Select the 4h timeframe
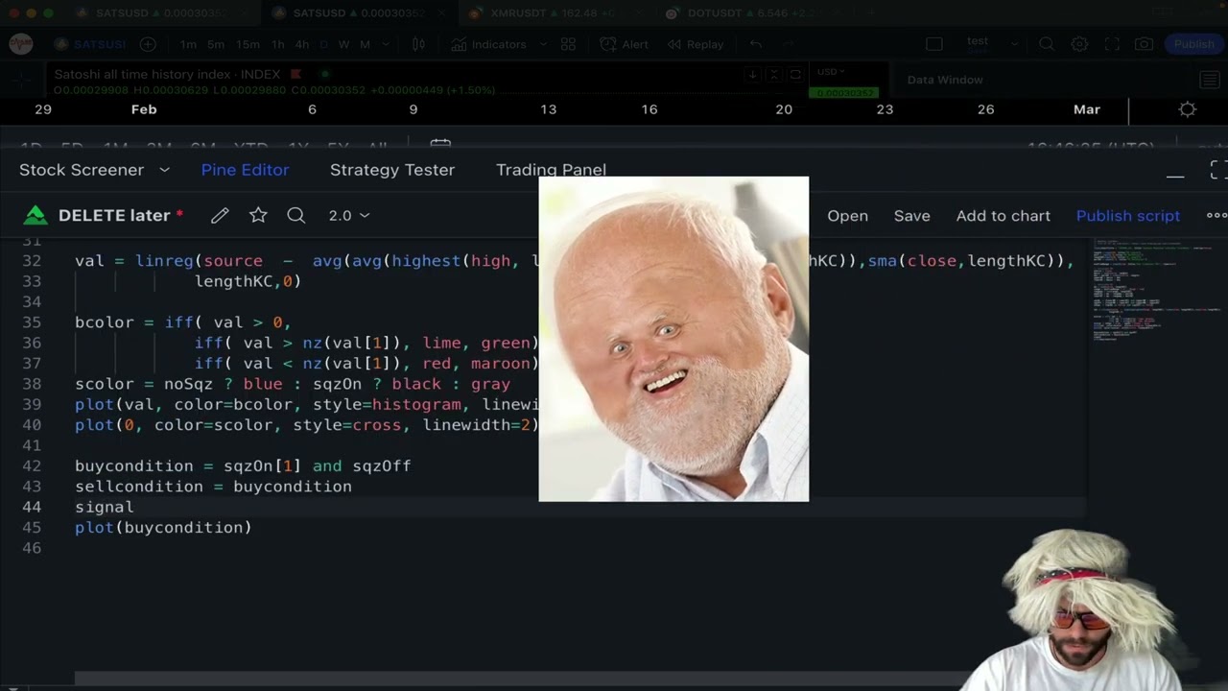This screenshot has height=691, width=1228. coord(302,44)
